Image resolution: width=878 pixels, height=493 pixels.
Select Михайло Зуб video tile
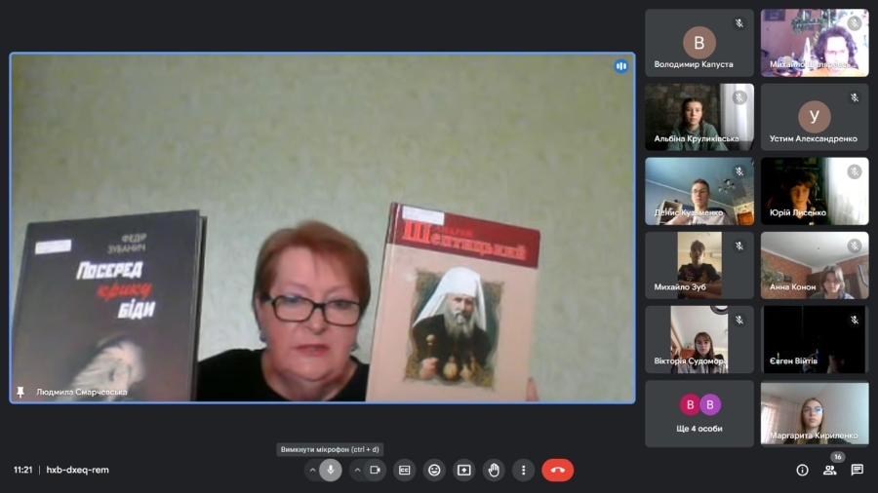(699, 266)
